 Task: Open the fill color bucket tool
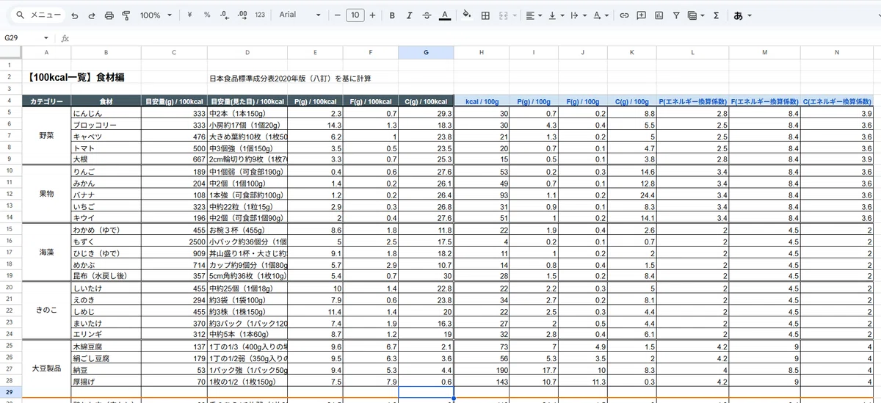[466, 15]
